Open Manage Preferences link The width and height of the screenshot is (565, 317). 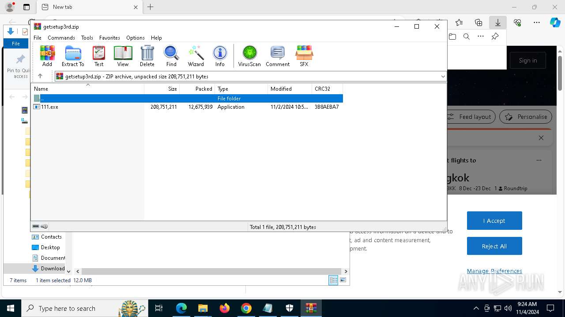point(494,271)
